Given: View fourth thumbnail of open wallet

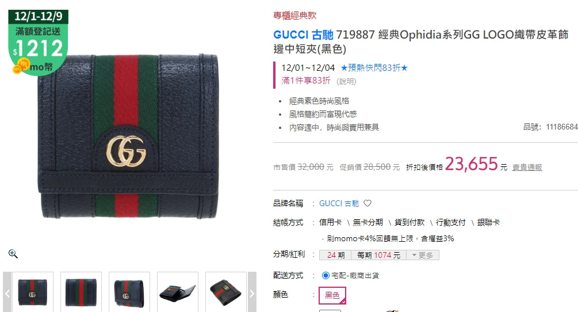Looking at the screenshot, I should [178, 292].
